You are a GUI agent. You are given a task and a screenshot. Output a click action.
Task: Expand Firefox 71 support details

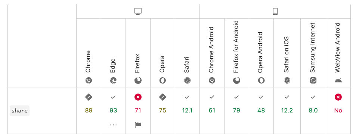pos(138,111)
